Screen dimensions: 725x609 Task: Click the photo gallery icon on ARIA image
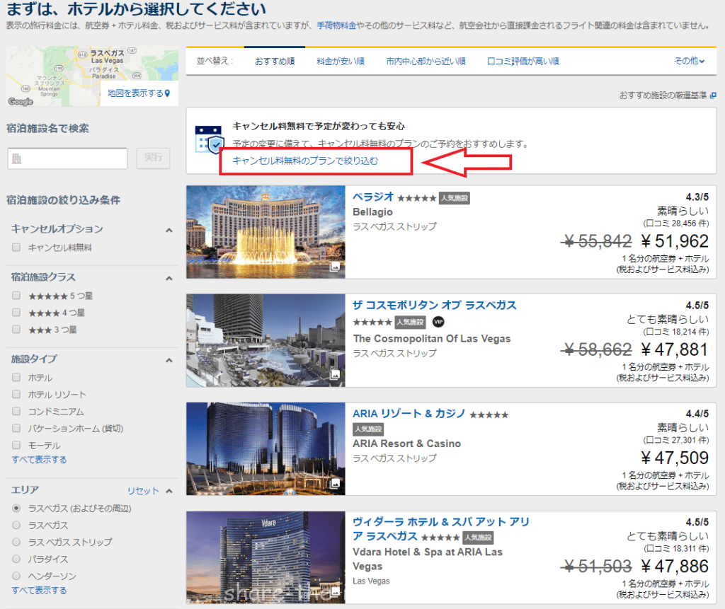coord(335,484)
